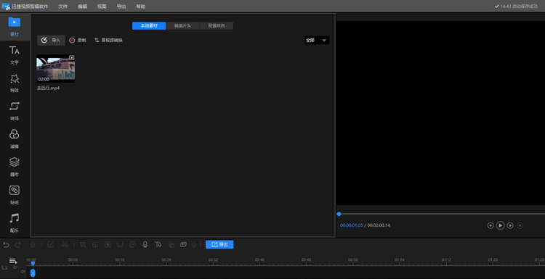Viewport: 545px width, 279px height.
Task: Switch to the 精美片头 tab
Action: (183, 26)
